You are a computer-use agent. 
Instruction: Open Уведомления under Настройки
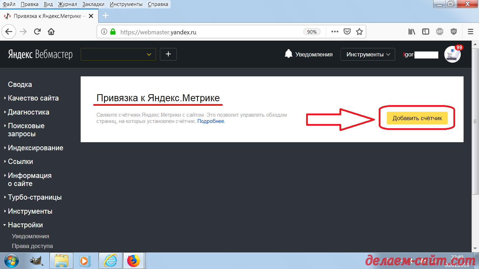pyautogui.click(x=31, y=236)
